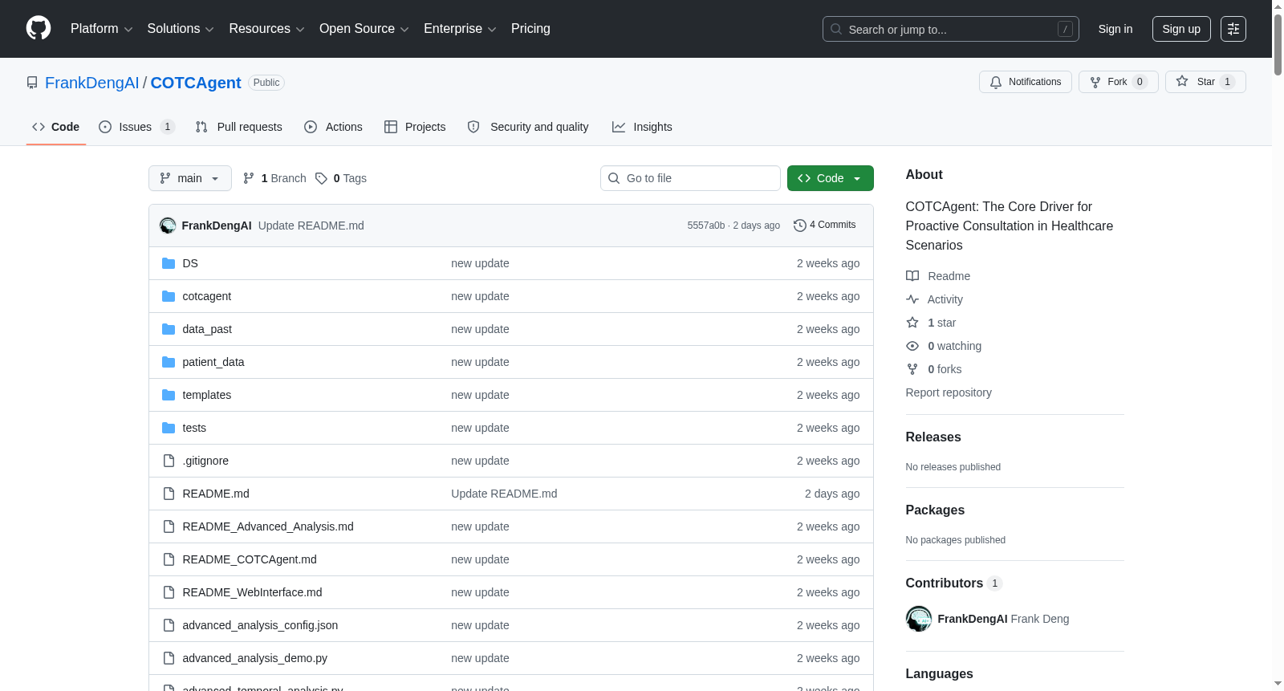Click the fork icon beside 0 forks
1284x691 pixels.
coord(912,369)
